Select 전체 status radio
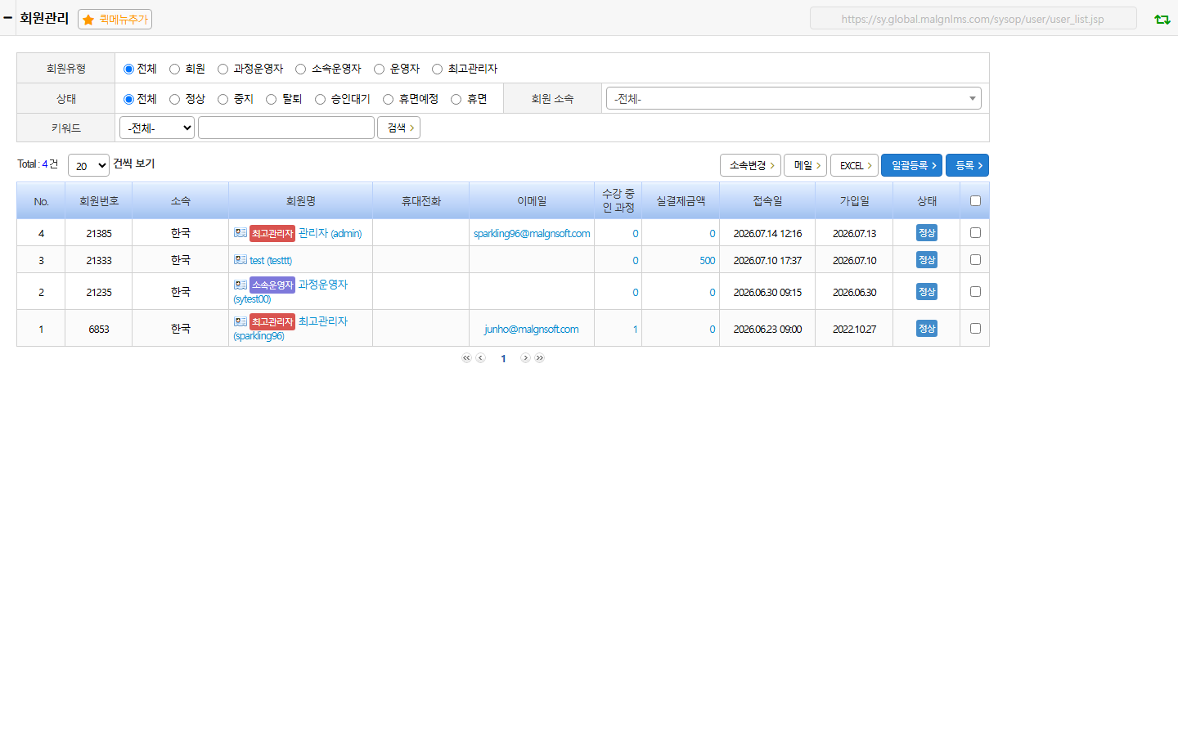This screenshot has height=736, width=1178. tap(128, 100)
